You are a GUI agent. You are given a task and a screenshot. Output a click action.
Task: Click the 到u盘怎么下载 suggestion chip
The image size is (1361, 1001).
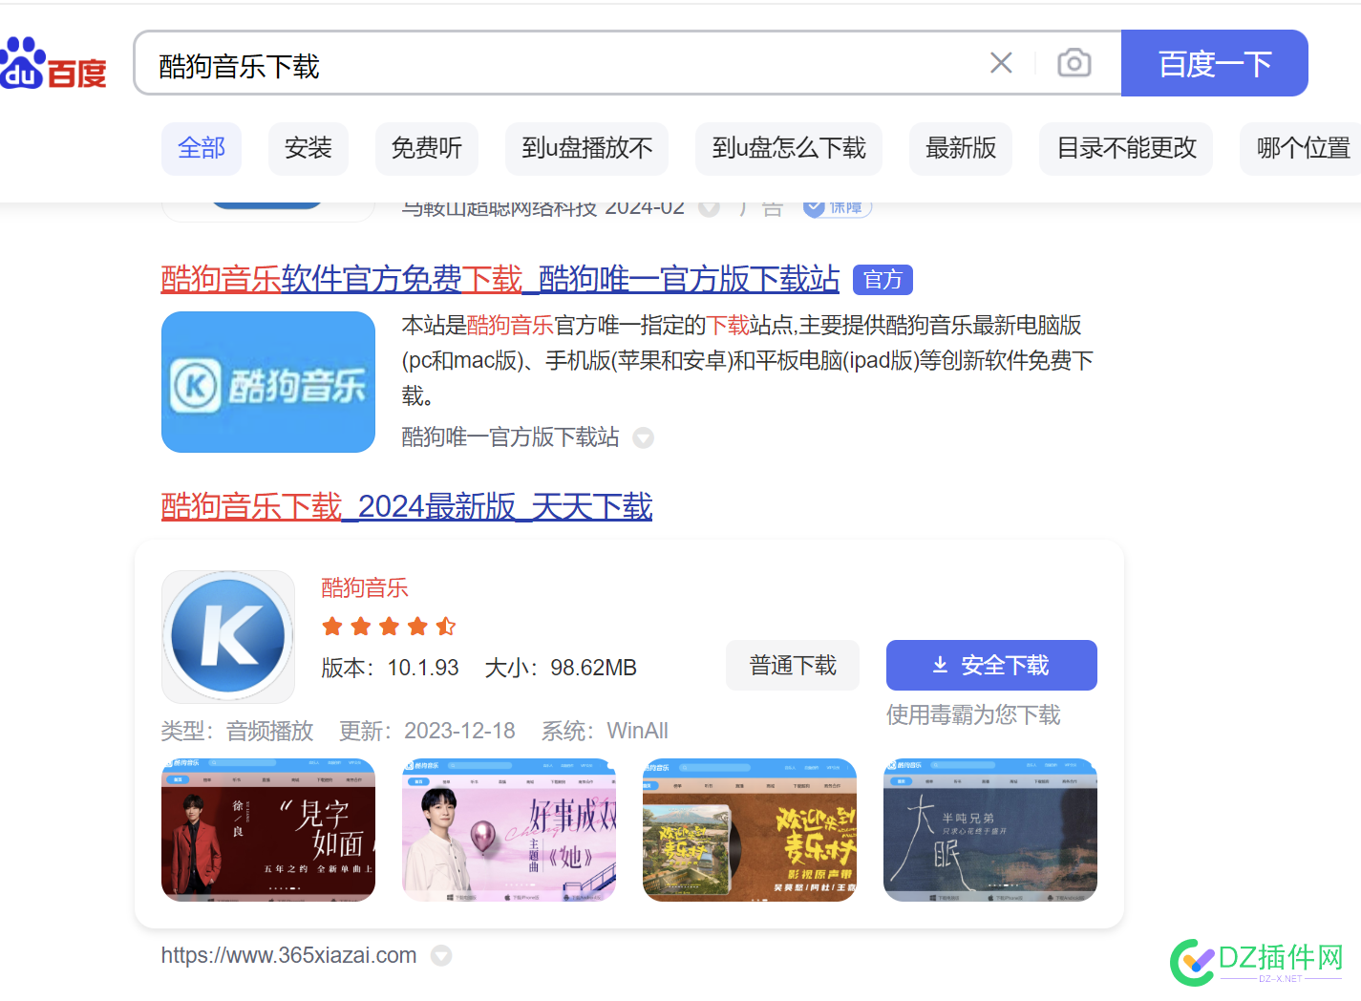[788, 148]
